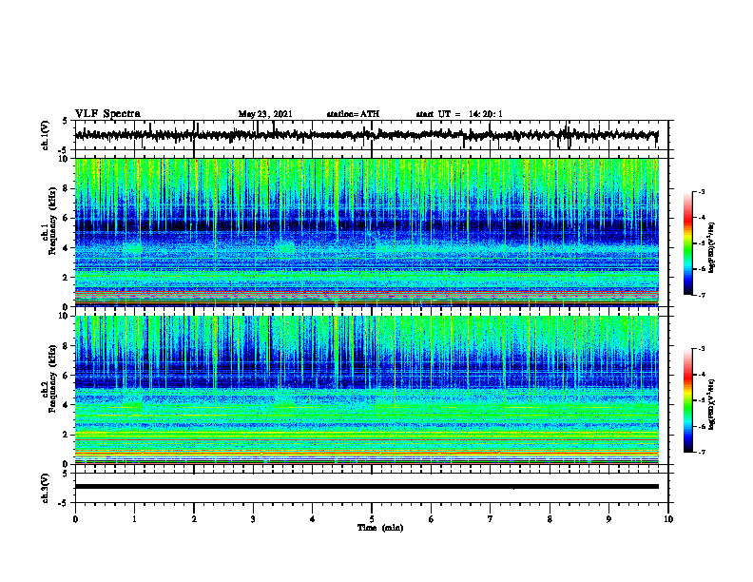Click the "-7" label on ch.1 color bar
The image size is (753, 582).
click(702, 295)
